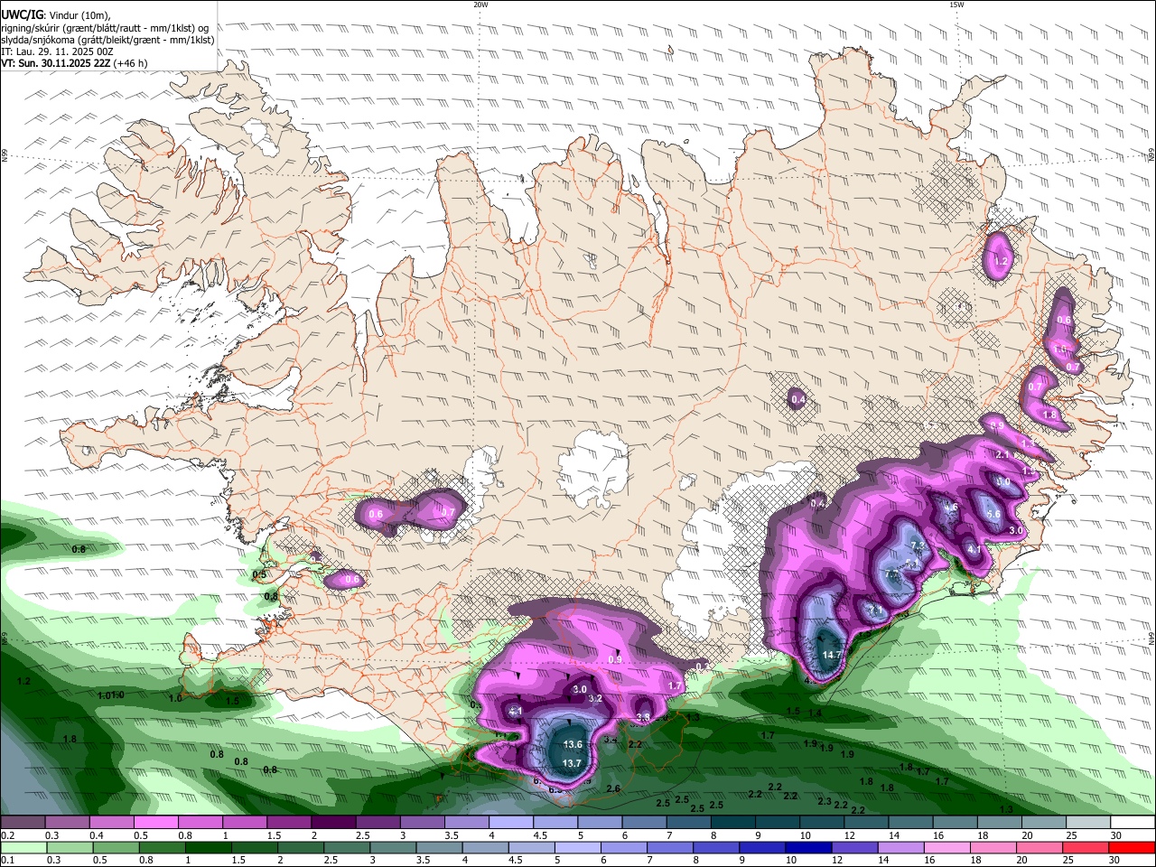The height and width of the screenshot is (867, 1156).
Task: Select the royal blue swatch labeled 9 in lower legend
Action: click(x=762, y=848)
